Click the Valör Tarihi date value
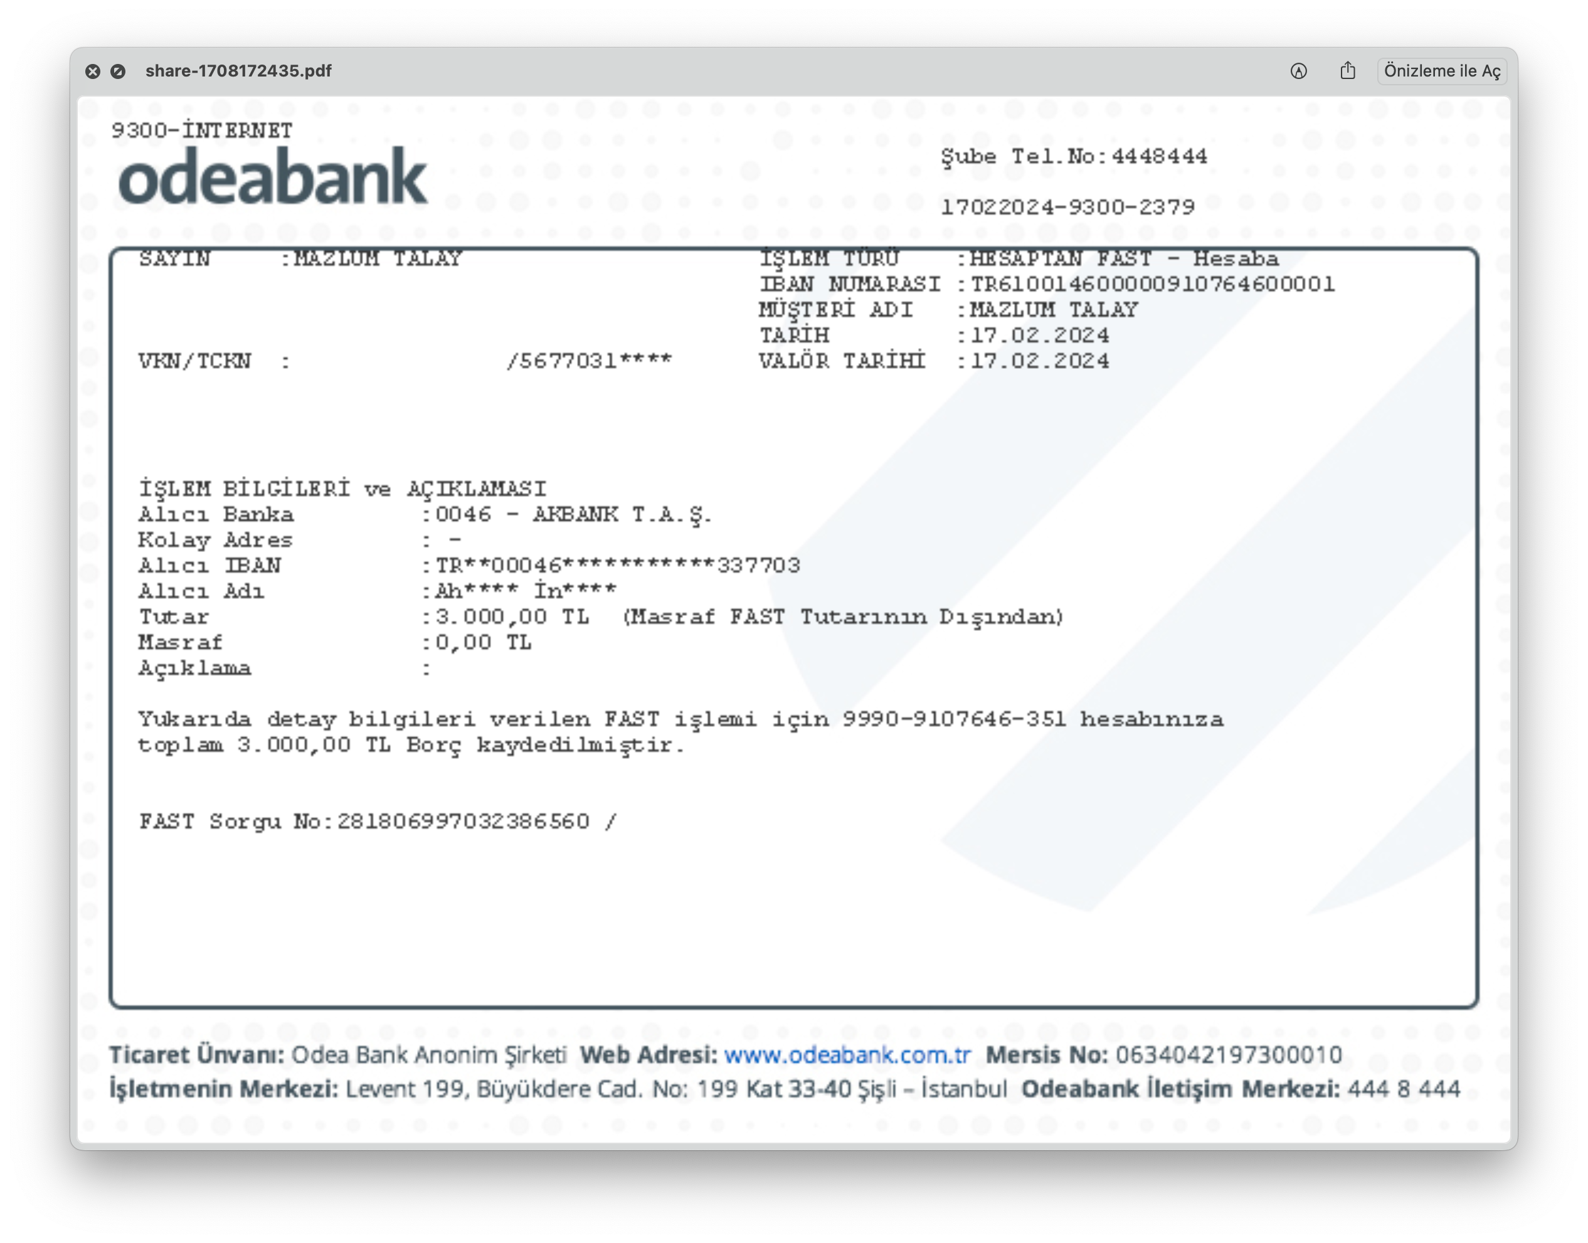1588x1243 pixels. tap(1039, 361)
